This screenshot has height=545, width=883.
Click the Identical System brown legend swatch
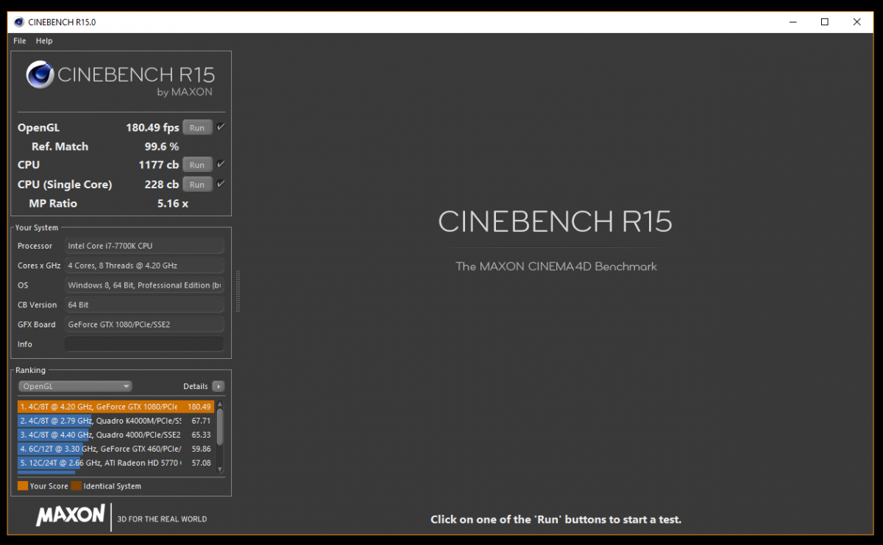pos(77,486)
